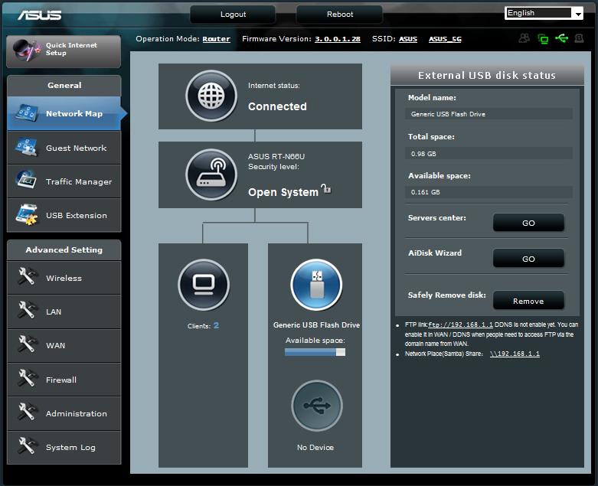
Task: Click the System Log wrench tools icon
Action: 27,446
